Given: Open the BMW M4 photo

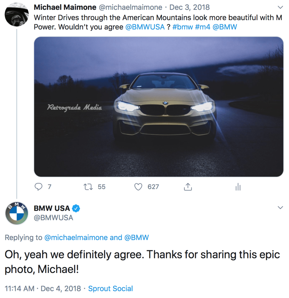Looking at the screenshot, I should coord(158,107).
